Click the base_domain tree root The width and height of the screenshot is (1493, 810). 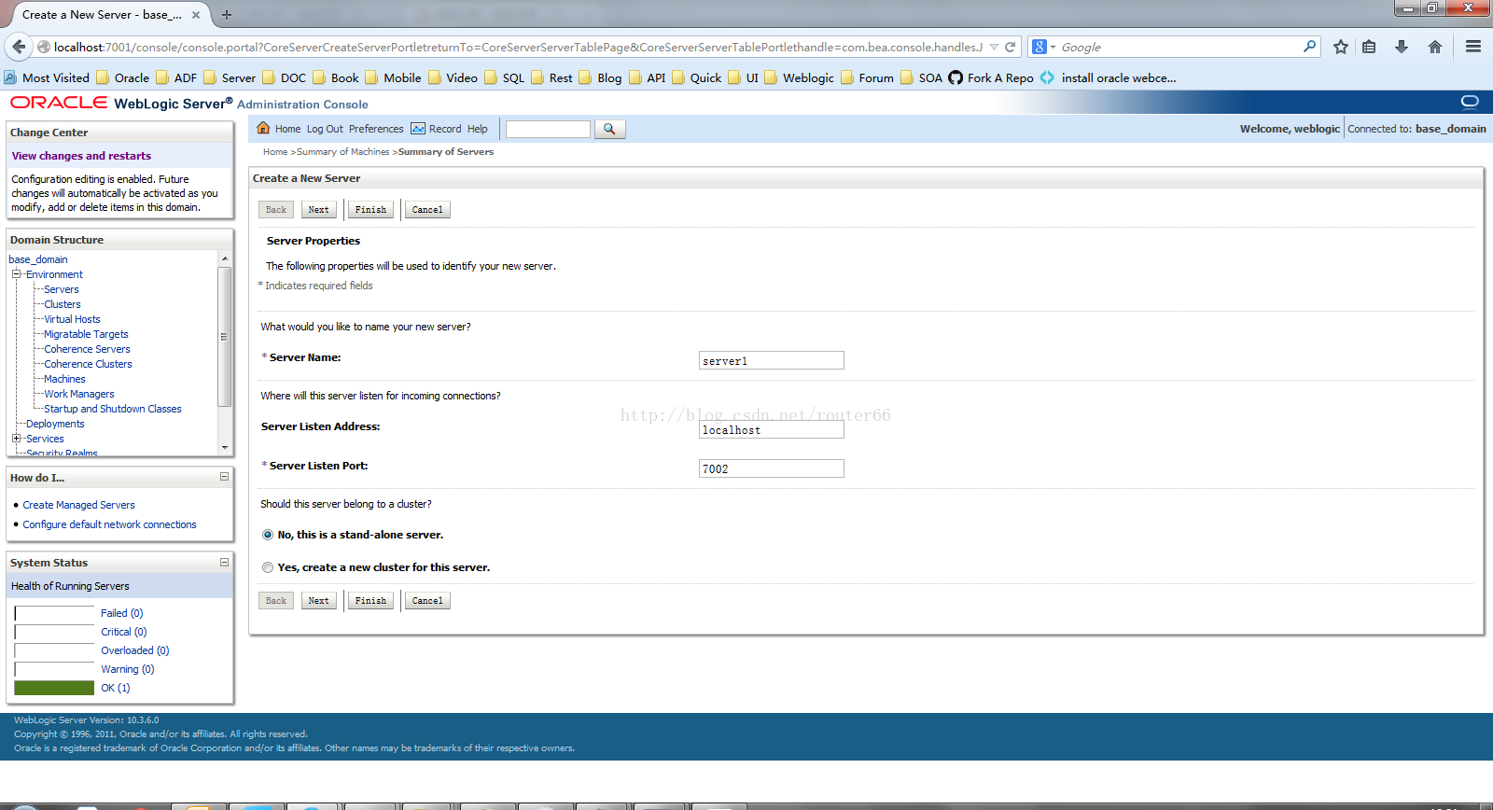pyautogui.click(x=38, y=259)
